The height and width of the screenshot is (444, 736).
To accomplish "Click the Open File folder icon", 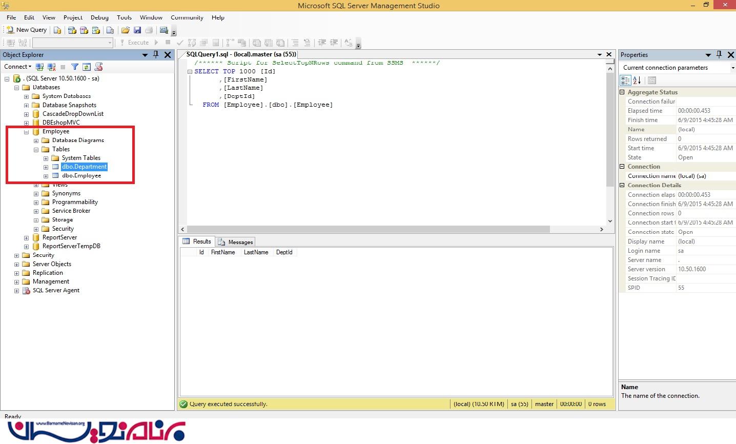I will click(125, 30).
